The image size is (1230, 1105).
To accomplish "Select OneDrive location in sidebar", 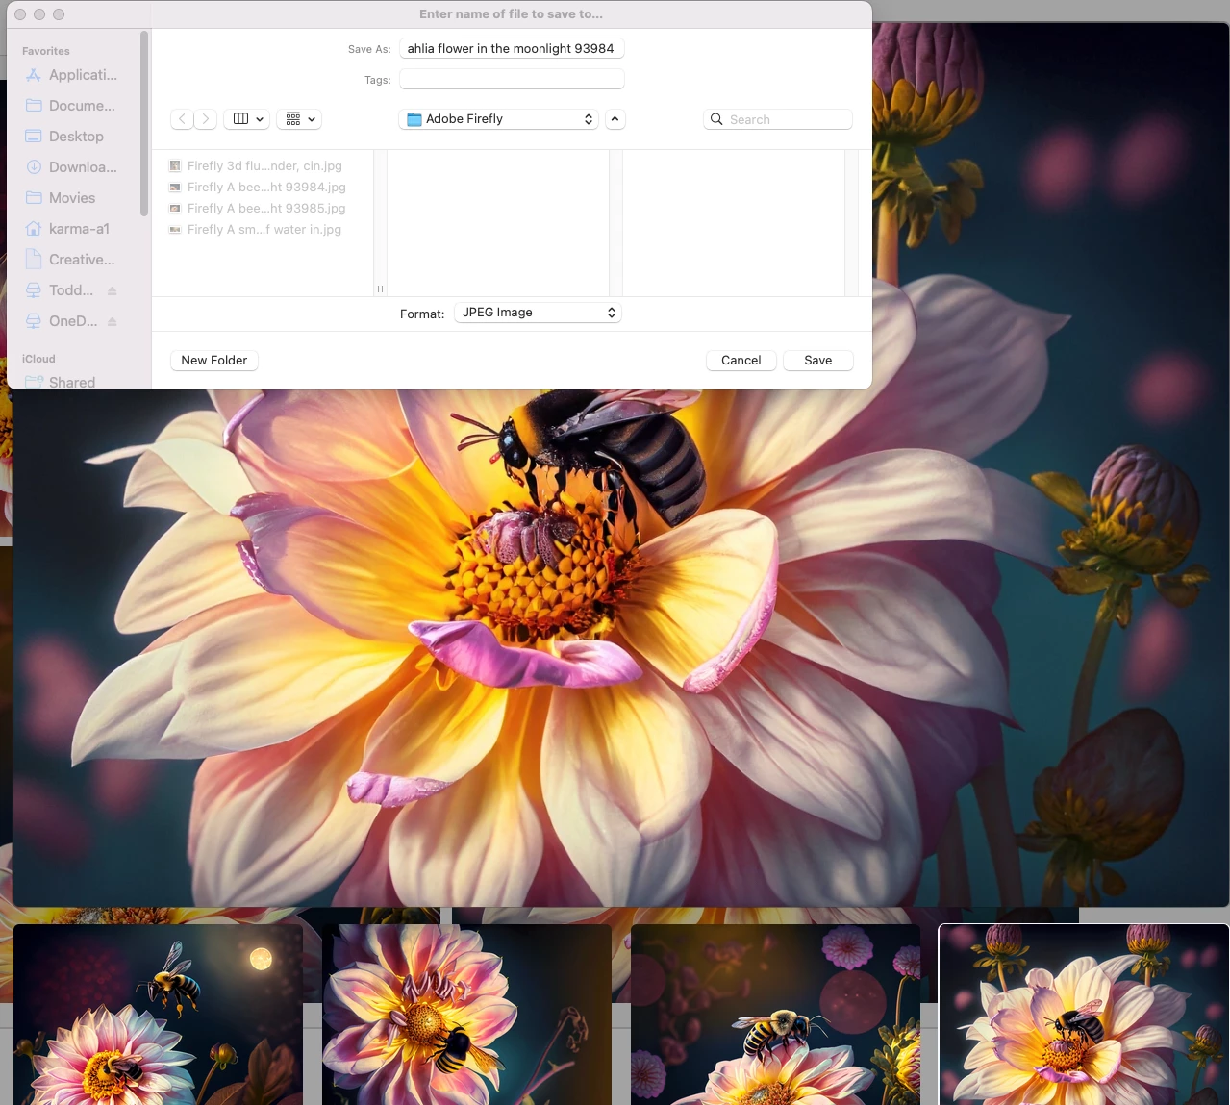I will (63, 321).
